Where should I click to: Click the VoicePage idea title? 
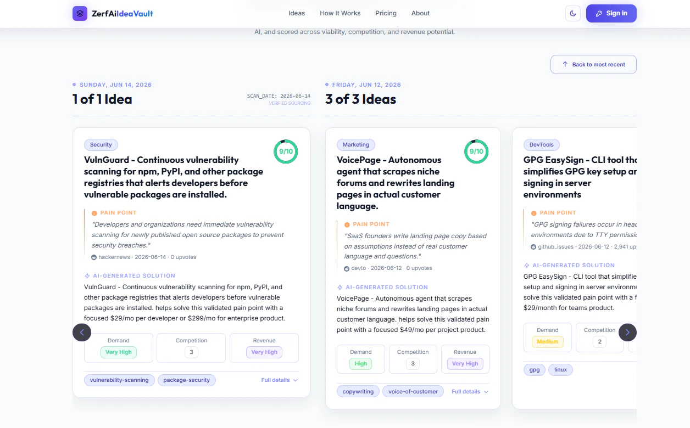396,183
